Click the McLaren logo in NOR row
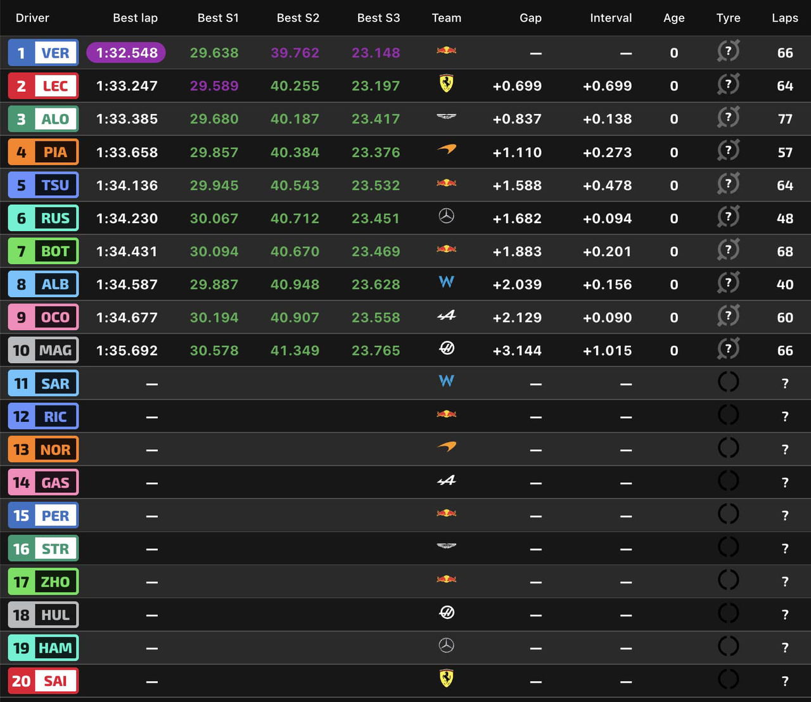 click(x=447, y=447)
